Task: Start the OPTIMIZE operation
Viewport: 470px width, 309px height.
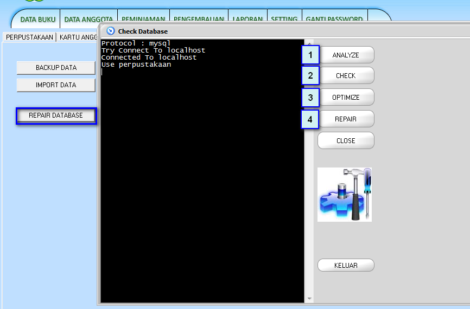Action: tap(346, 98)
